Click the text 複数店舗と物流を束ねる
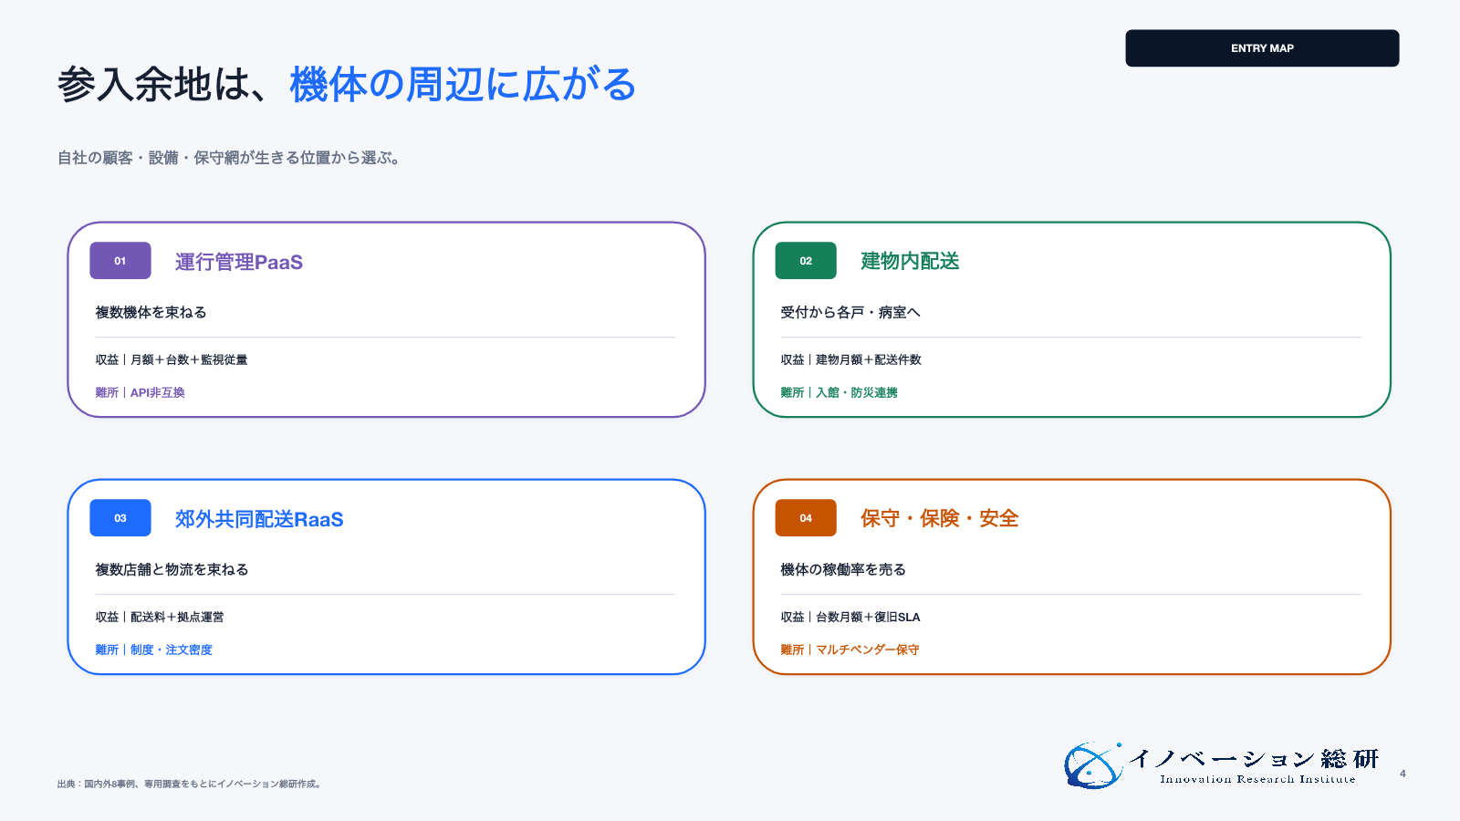Screen dimensions: 1460x821 (x=172, y=569)
